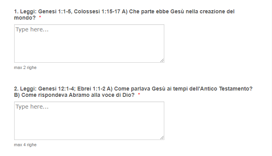Click the red asterisk after "mondo?"

coord(40,17)
